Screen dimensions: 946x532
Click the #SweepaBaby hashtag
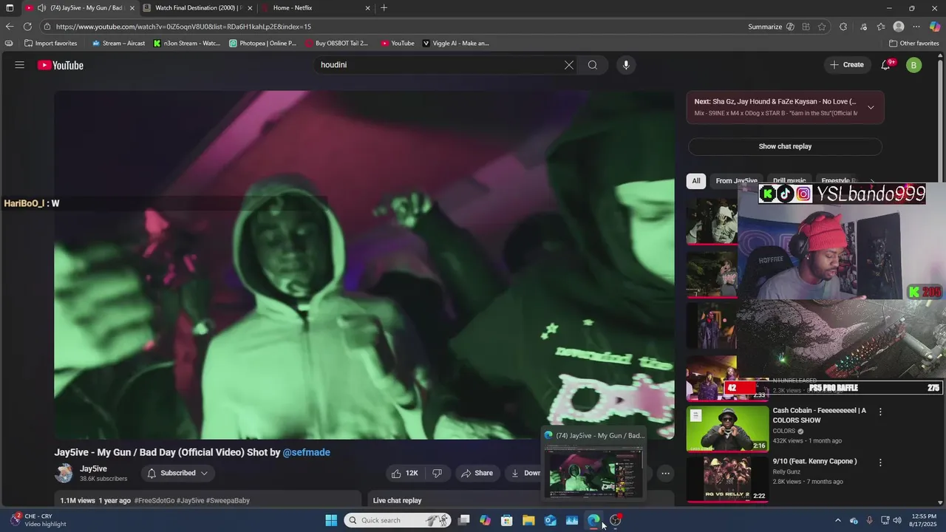227,500
